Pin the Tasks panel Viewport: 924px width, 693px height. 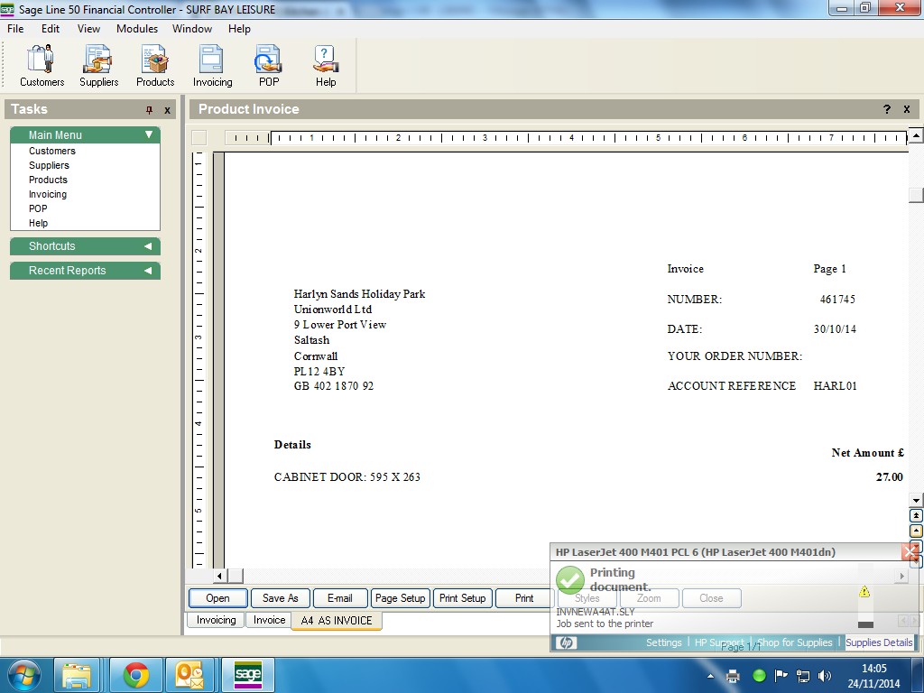(x=149, y=109)
